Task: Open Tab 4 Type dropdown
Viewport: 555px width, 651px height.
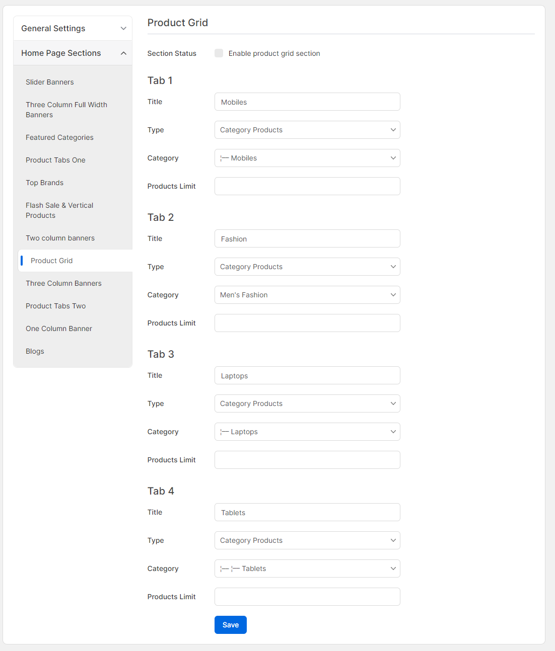Action: [307, 540]
